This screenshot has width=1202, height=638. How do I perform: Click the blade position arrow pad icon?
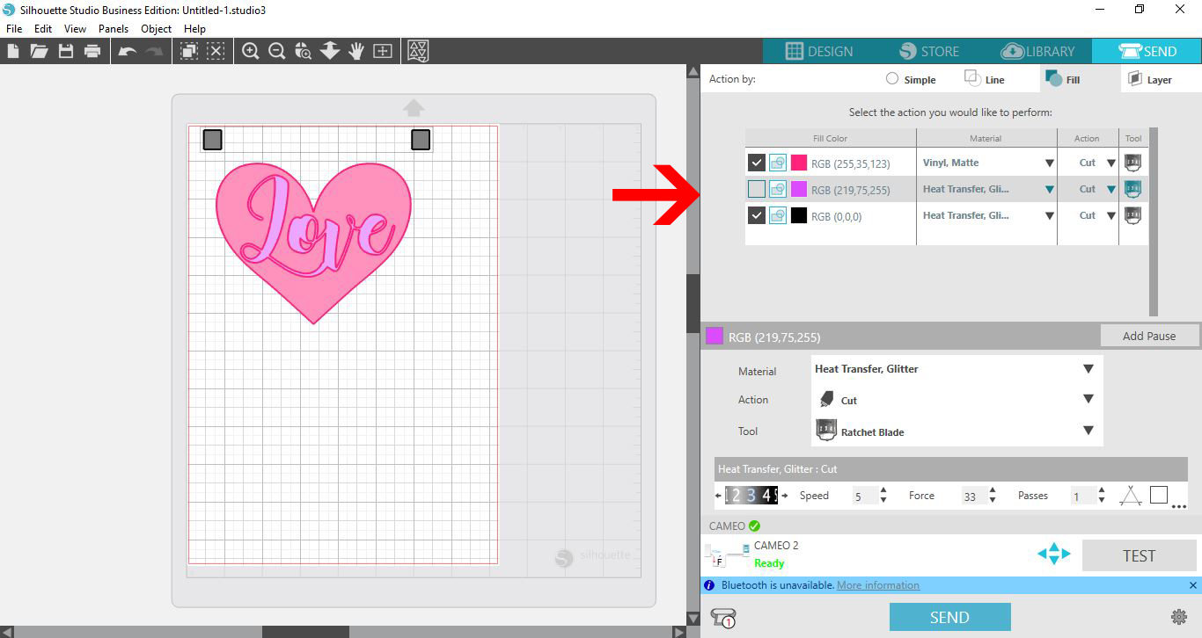click(1053, 555)
